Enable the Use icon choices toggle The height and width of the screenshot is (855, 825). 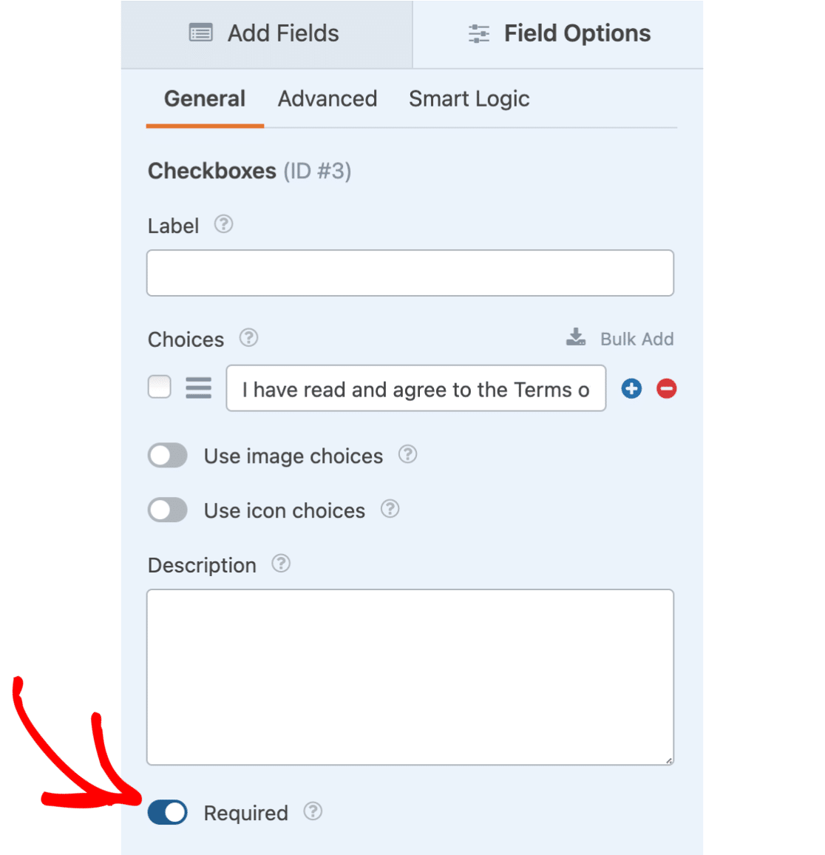point(168,510)
